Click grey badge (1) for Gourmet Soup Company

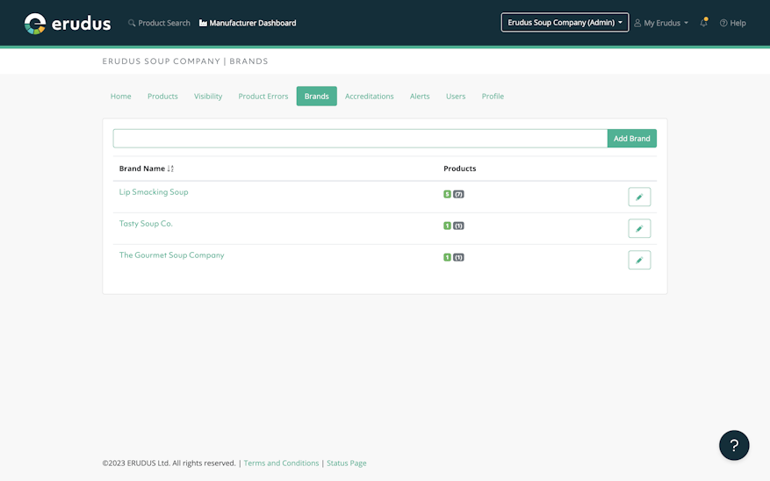click(458, 257)
